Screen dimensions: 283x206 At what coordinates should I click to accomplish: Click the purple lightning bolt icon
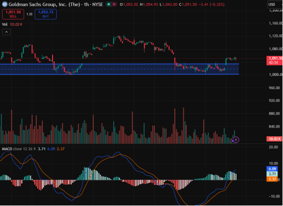pos(236,140)
